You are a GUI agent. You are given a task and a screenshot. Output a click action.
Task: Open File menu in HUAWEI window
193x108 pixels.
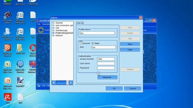coord(39,24)
